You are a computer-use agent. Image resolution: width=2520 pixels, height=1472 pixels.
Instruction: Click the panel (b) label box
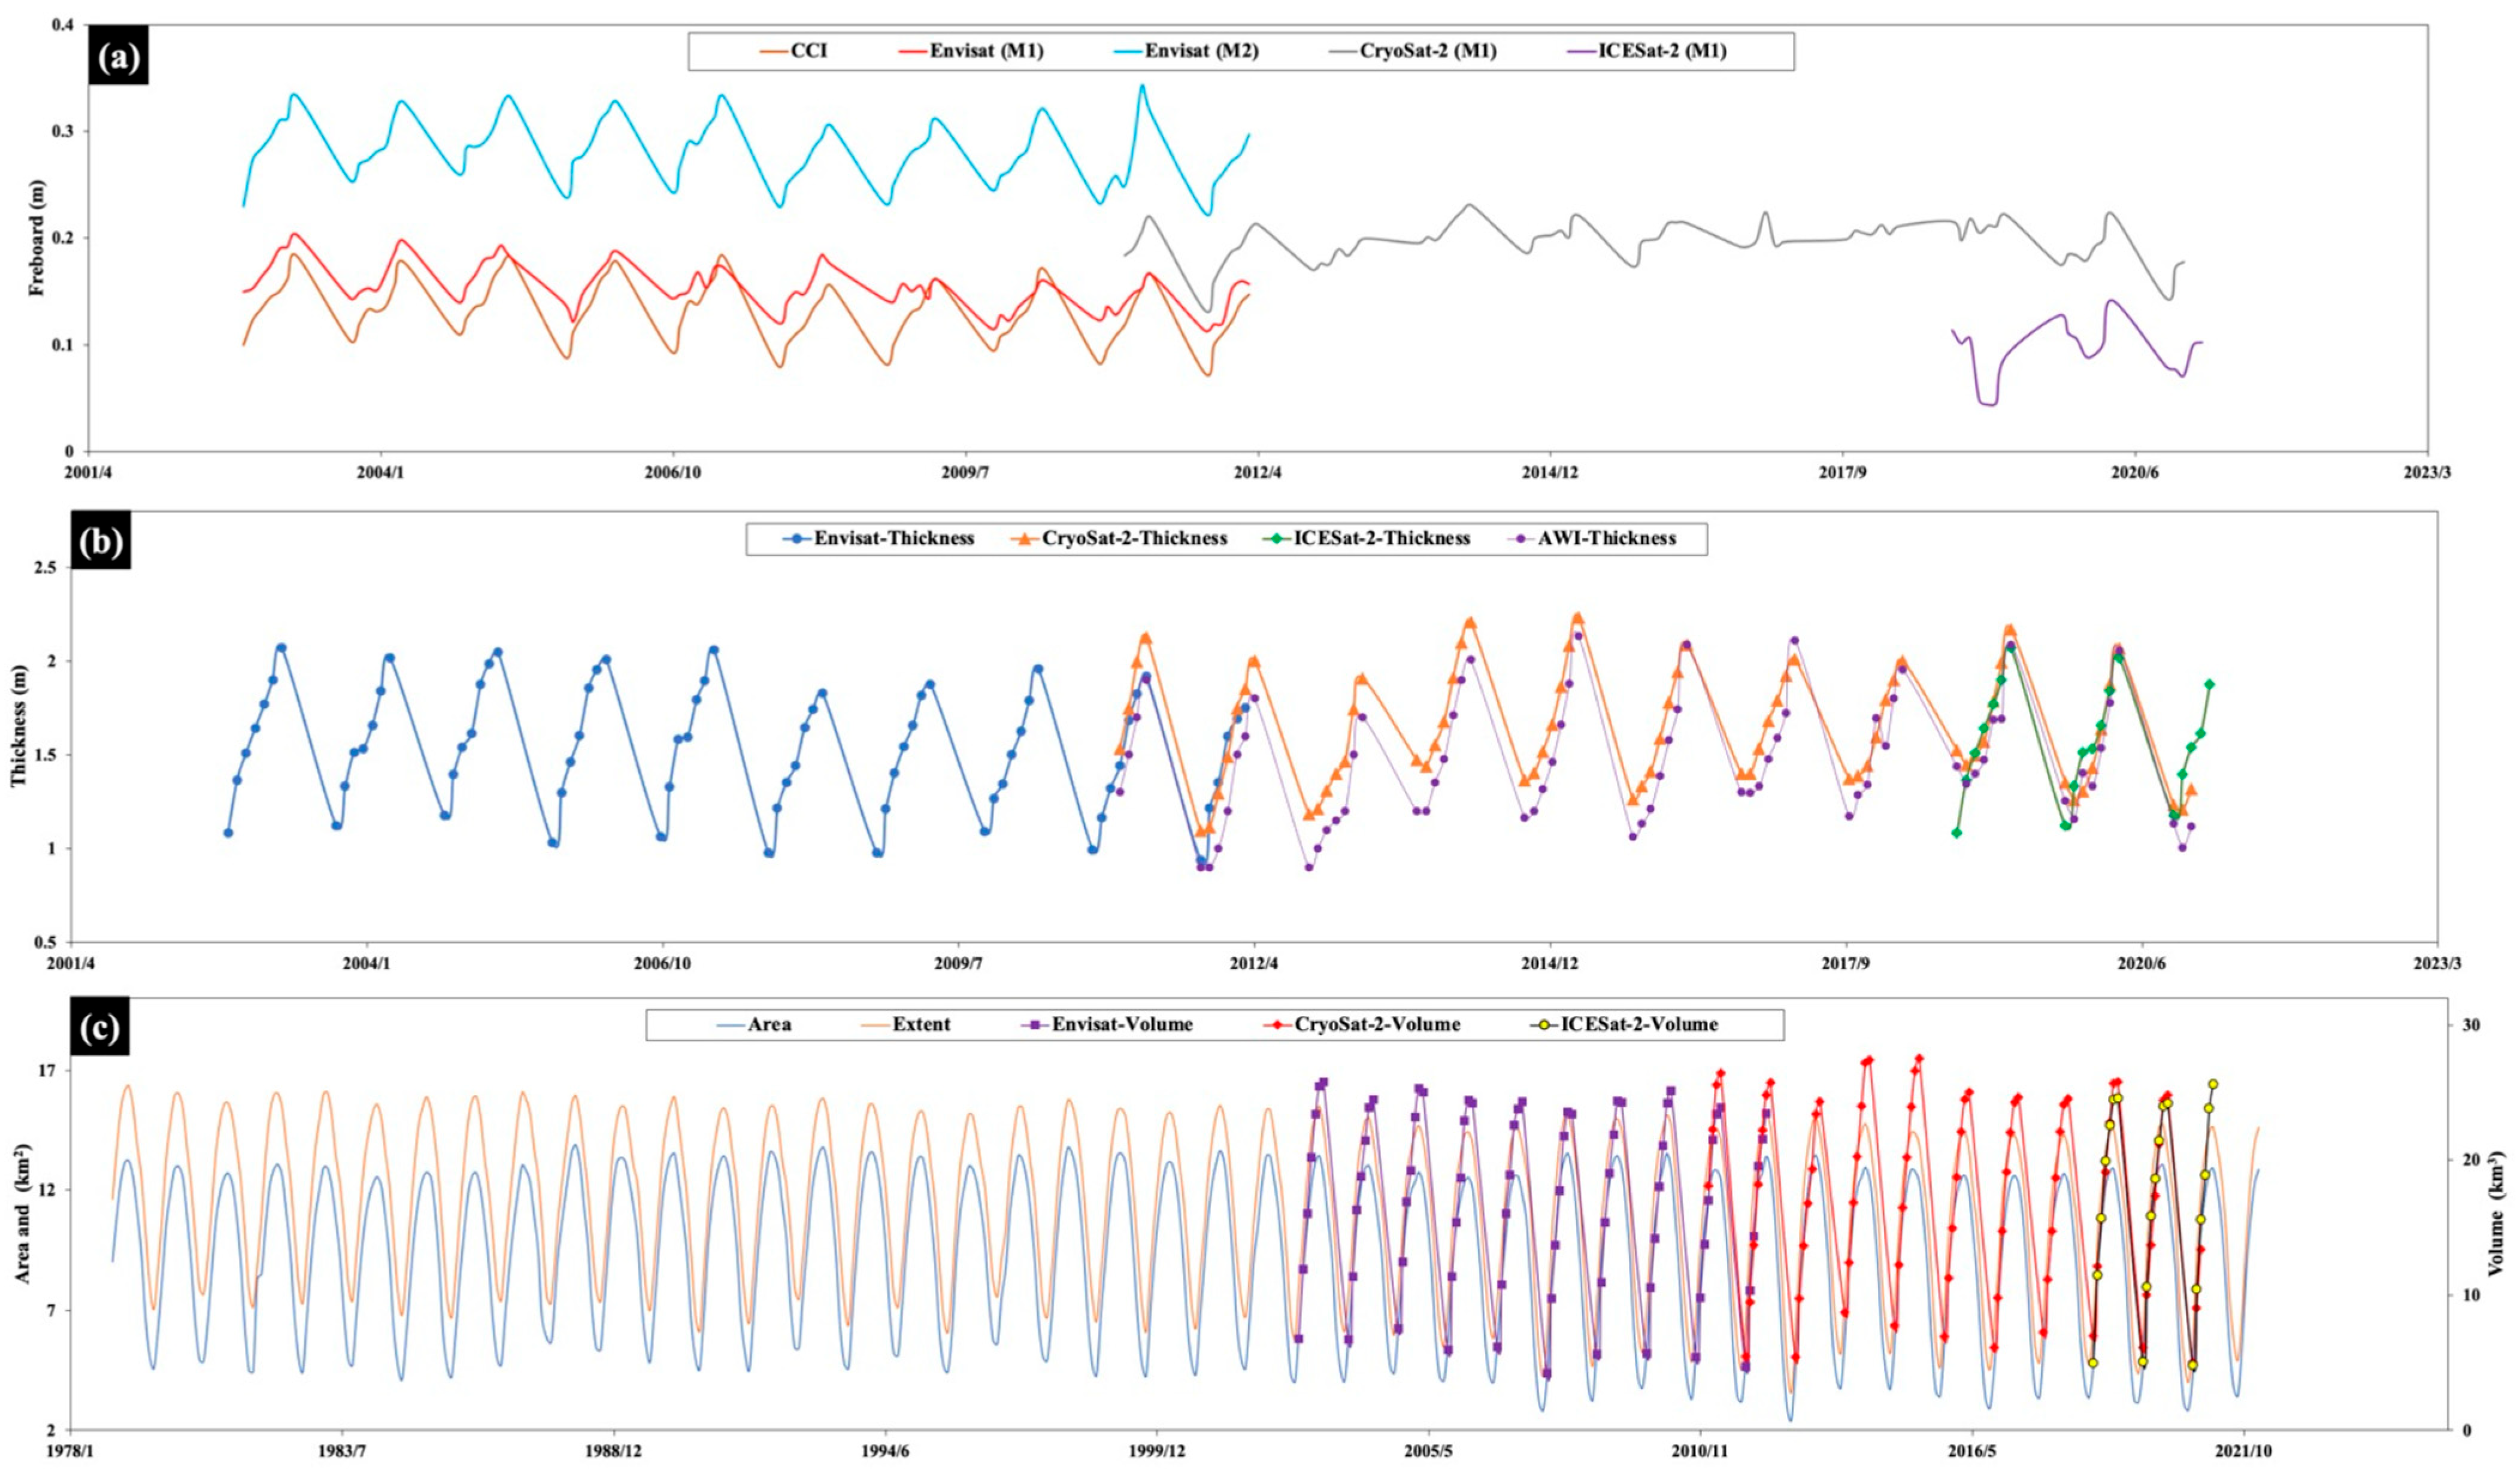tap(101, 541)
